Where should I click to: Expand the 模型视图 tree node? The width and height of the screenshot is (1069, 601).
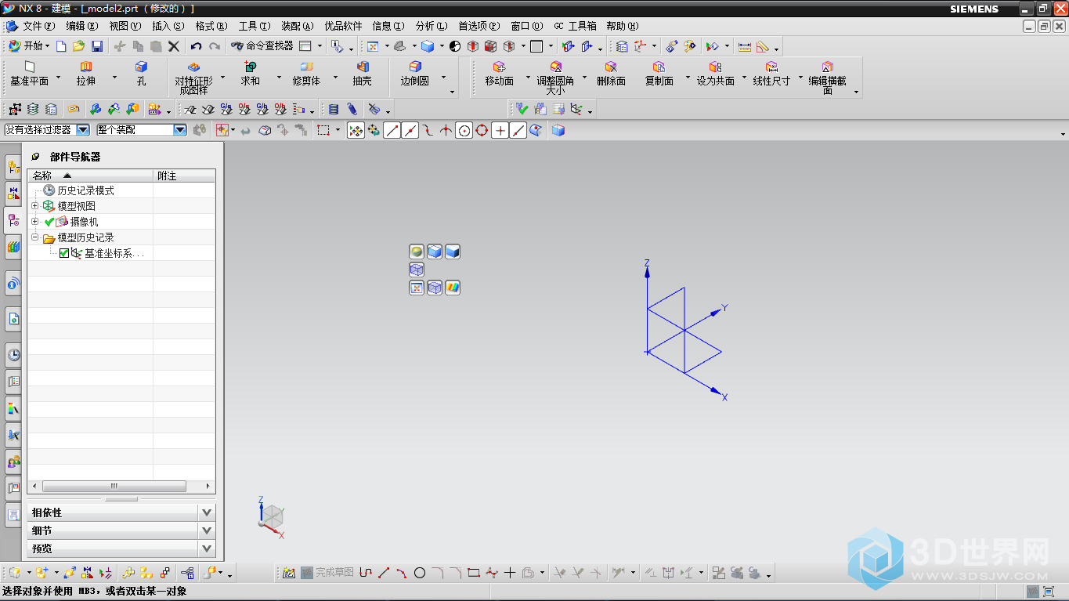34,206
